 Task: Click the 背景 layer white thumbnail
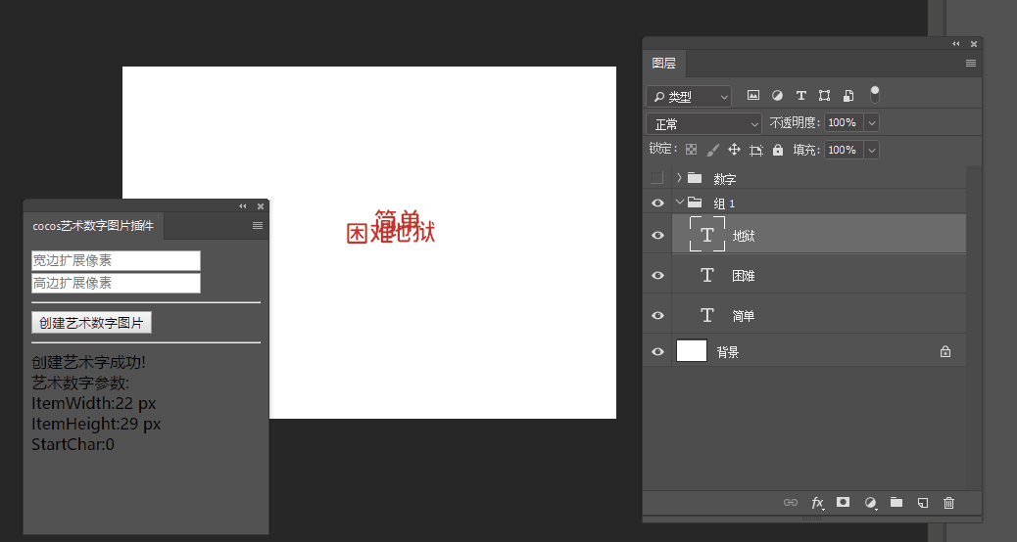click(692, 351)
